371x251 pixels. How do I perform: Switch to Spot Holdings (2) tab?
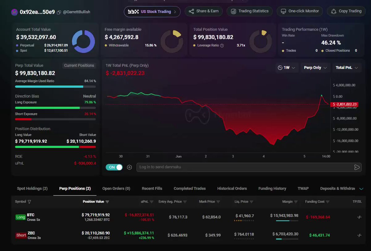pos(32,188)
